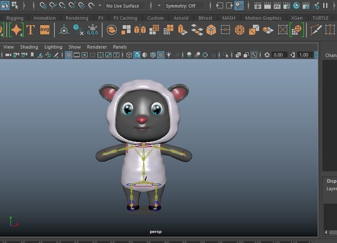Screen dimensions: 337x243
Task: Toggle make live surface magnet
Action: (x=91, y=5)
